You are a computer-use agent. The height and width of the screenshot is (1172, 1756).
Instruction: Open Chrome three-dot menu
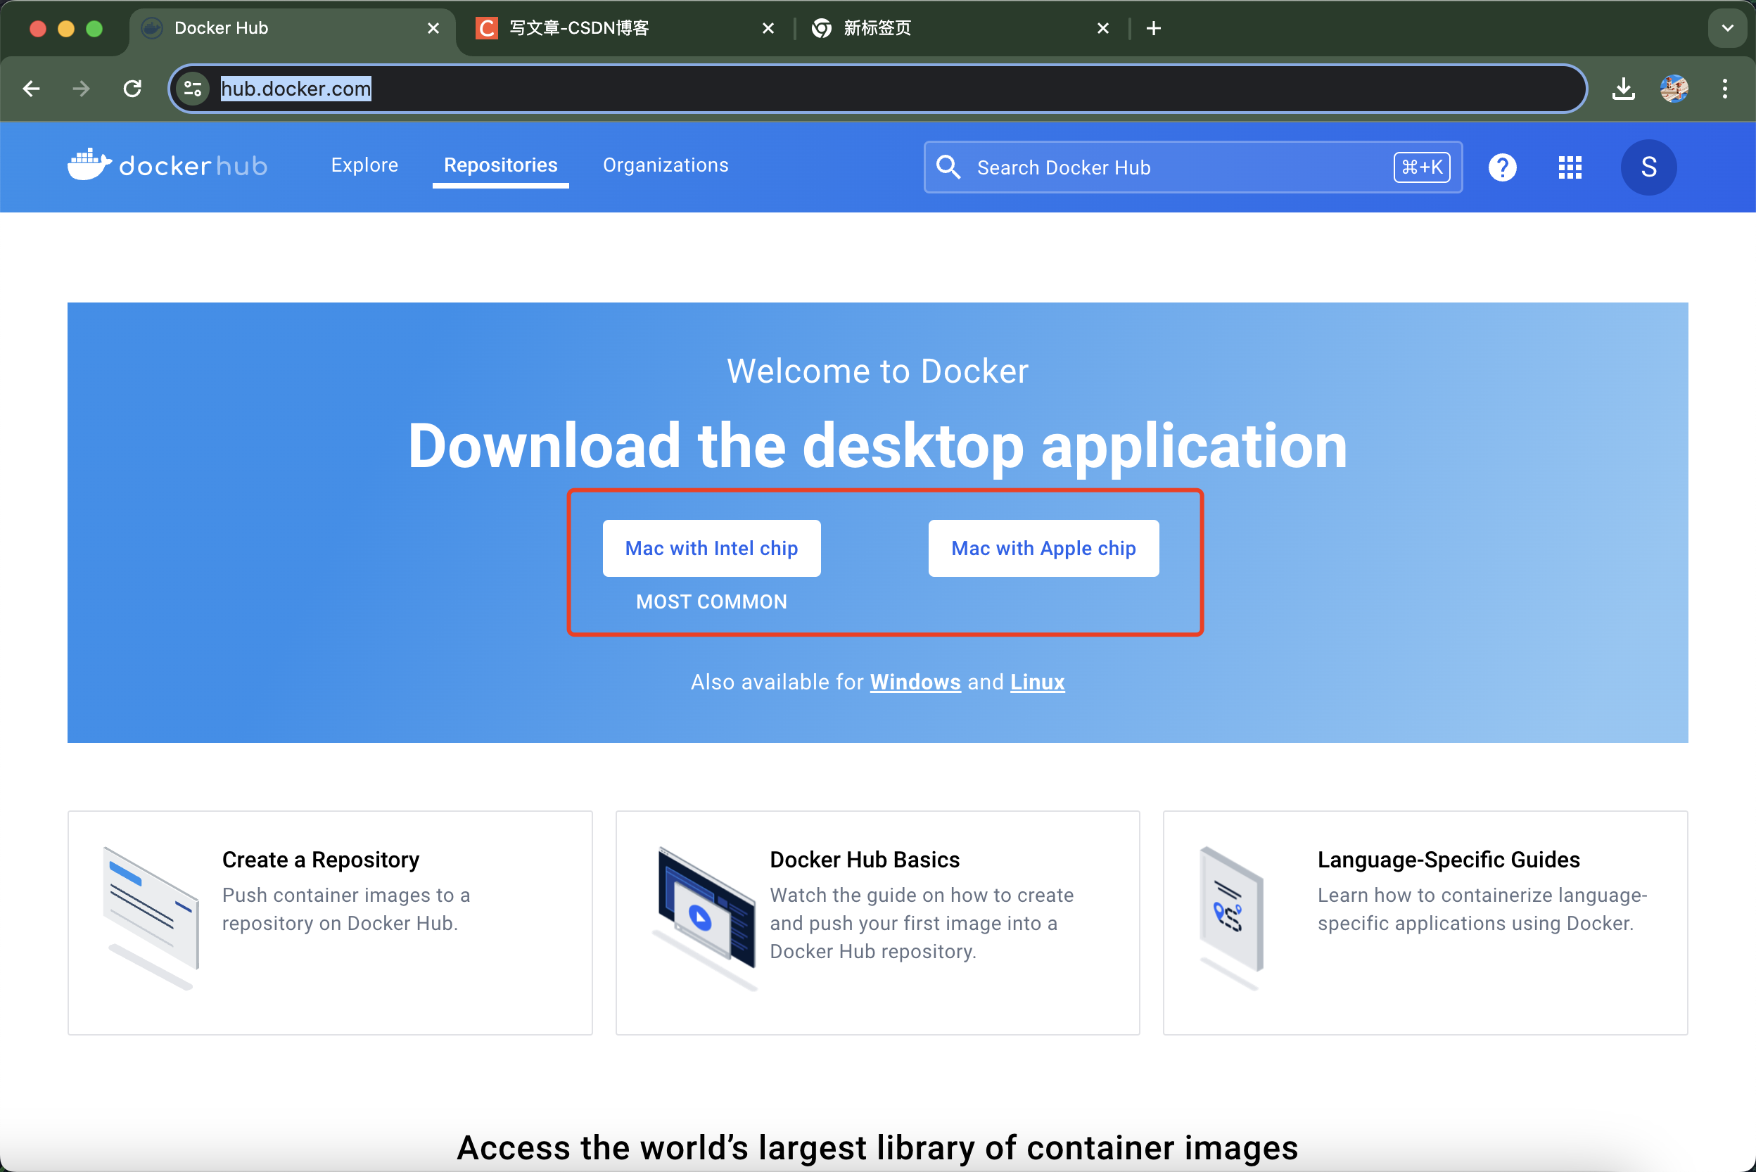pyautogui.click(x=1724, y=89)
